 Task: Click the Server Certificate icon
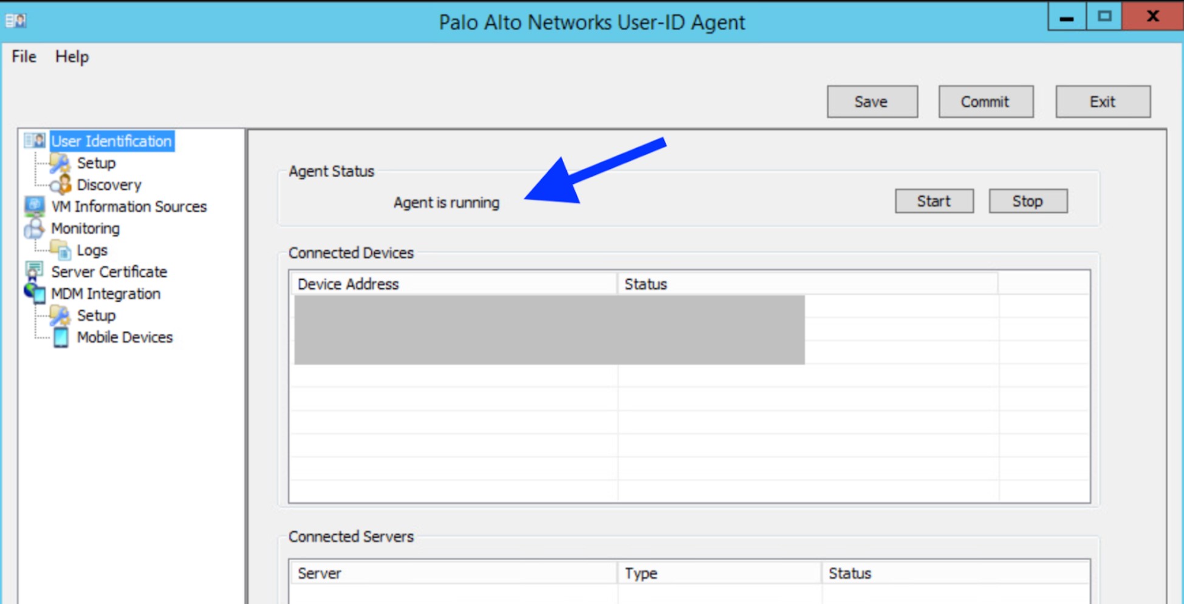pyautogui.click(x=35, y=271)
